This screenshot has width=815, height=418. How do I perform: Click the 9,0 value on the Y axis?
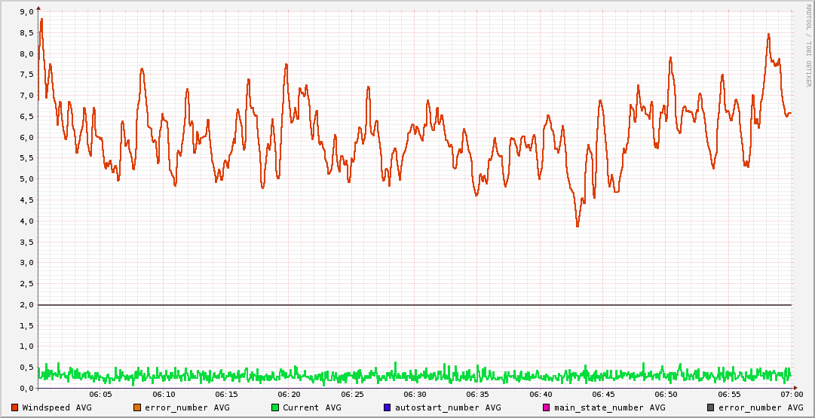[26, 12]
